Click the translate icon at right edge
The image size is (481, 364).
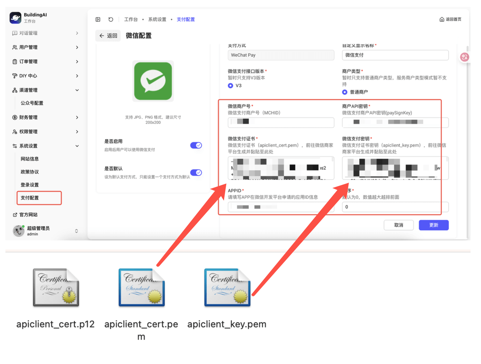464,57
